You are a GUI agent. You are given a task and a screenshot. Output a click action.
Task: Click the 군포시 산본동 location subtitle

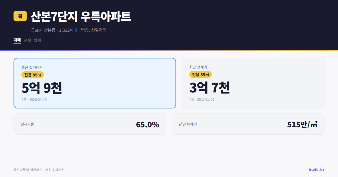tap(42, 30)
